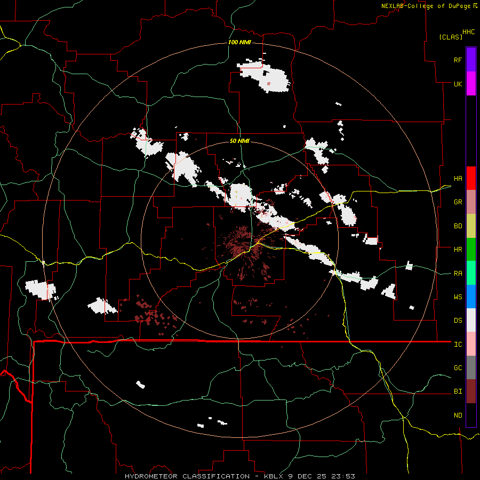Click the RA legend label text
Viewport: 480px width, 480px height.
click(458, 274)
